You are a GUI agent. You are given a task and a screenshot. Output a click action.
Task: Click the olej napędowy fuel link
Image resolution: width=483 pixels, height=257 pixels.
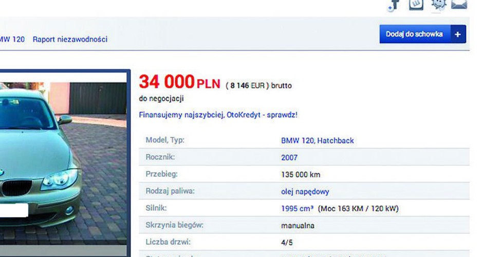point(305,192)
